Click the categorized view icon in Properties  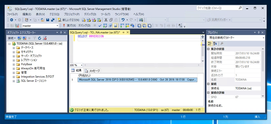pyautogui.click(x=210, y=43)
